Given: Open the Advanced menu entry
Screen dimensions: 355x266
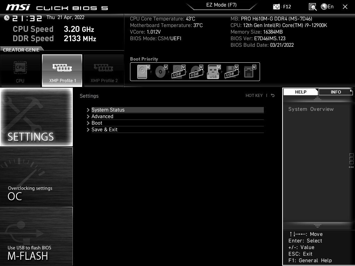Looking at the screenshot, I should [177, 116].
